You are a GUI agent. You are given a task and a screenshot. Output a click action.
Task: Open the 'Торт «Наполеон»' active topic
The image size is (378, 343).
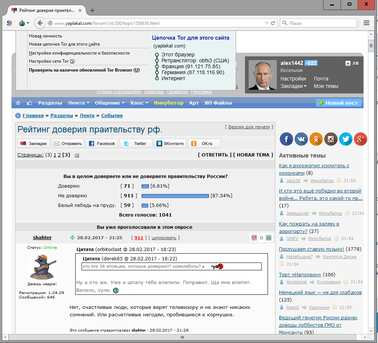pyautogui.click(x=300, y=274)
